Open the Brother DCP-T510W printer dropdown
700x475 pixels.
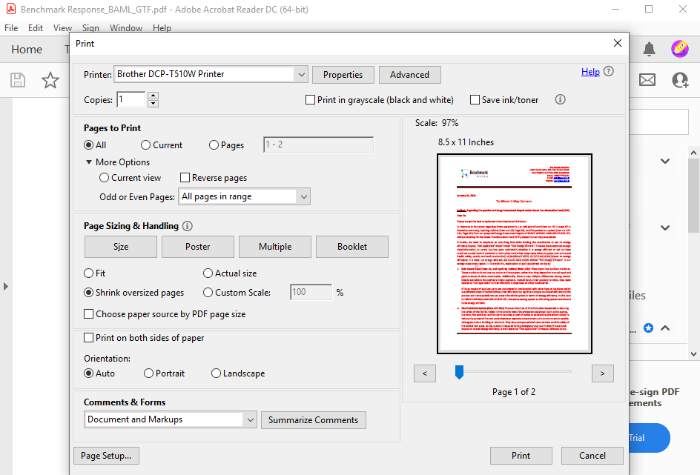click(x=301, y=74)
